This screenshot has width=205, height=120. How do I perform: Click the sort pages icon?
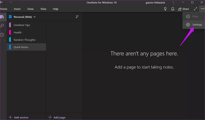coord(77,17)
